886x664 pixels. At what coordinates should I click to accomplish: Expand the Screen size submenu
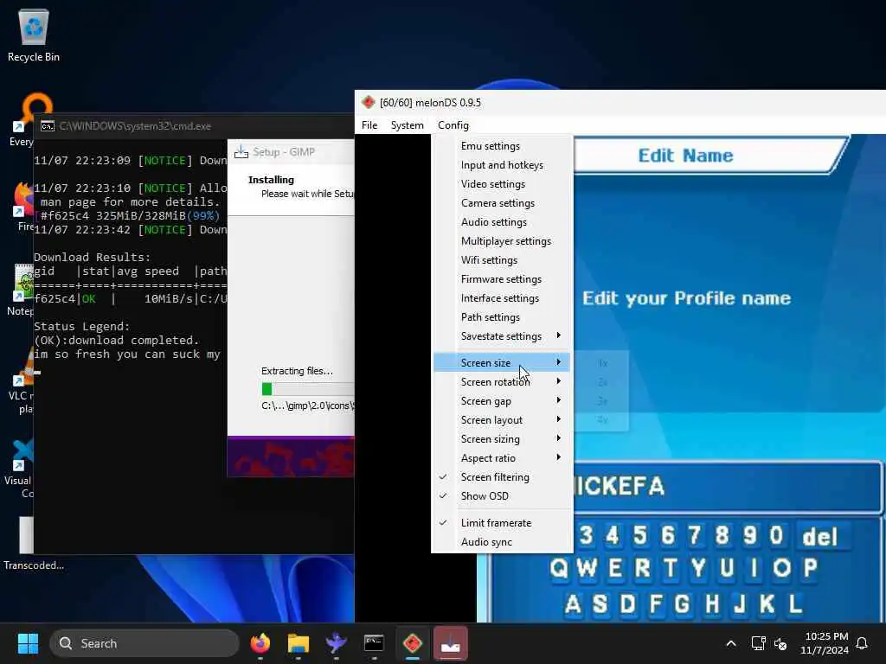[502, 362]
